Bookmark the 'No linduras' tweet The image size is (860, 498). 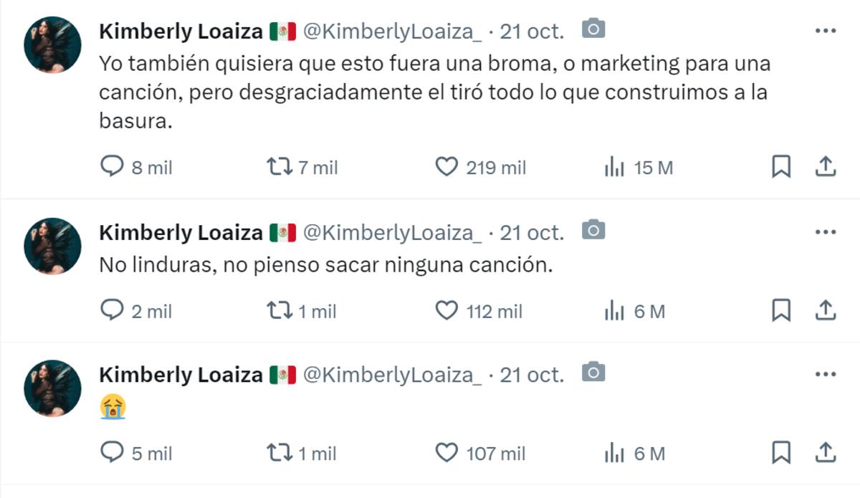[x=780, y=310]
